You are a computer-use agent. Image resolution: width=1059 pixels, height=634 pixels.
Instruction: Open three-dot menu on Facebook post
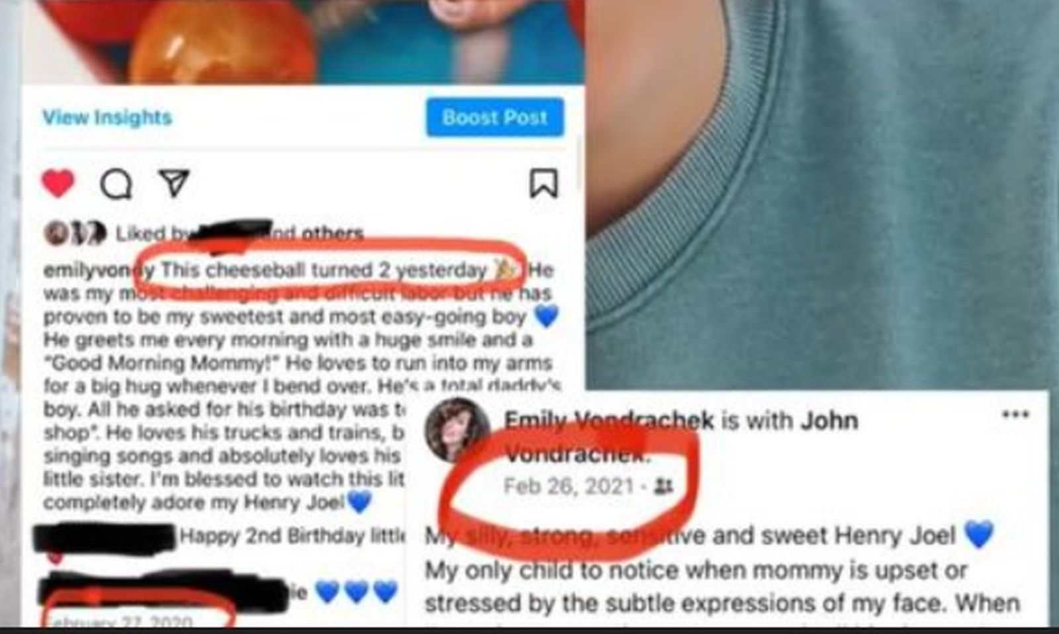(x=1015, y=415)
